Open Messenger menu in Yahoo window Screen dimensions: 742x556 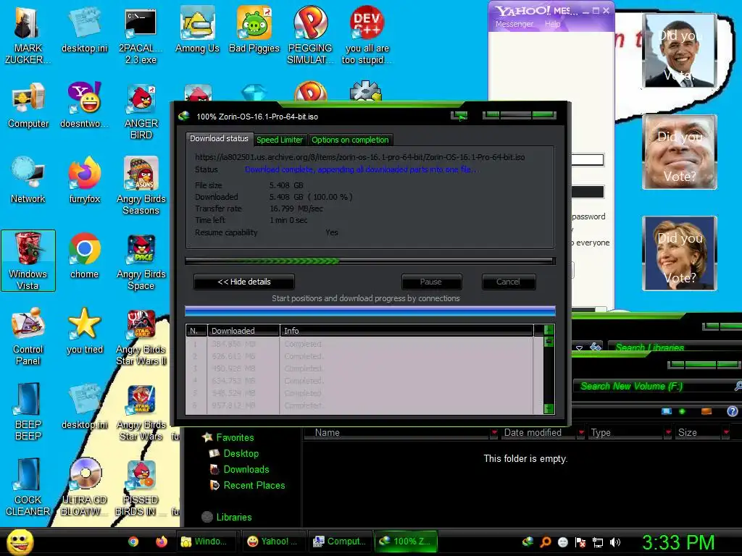point(514,24)
